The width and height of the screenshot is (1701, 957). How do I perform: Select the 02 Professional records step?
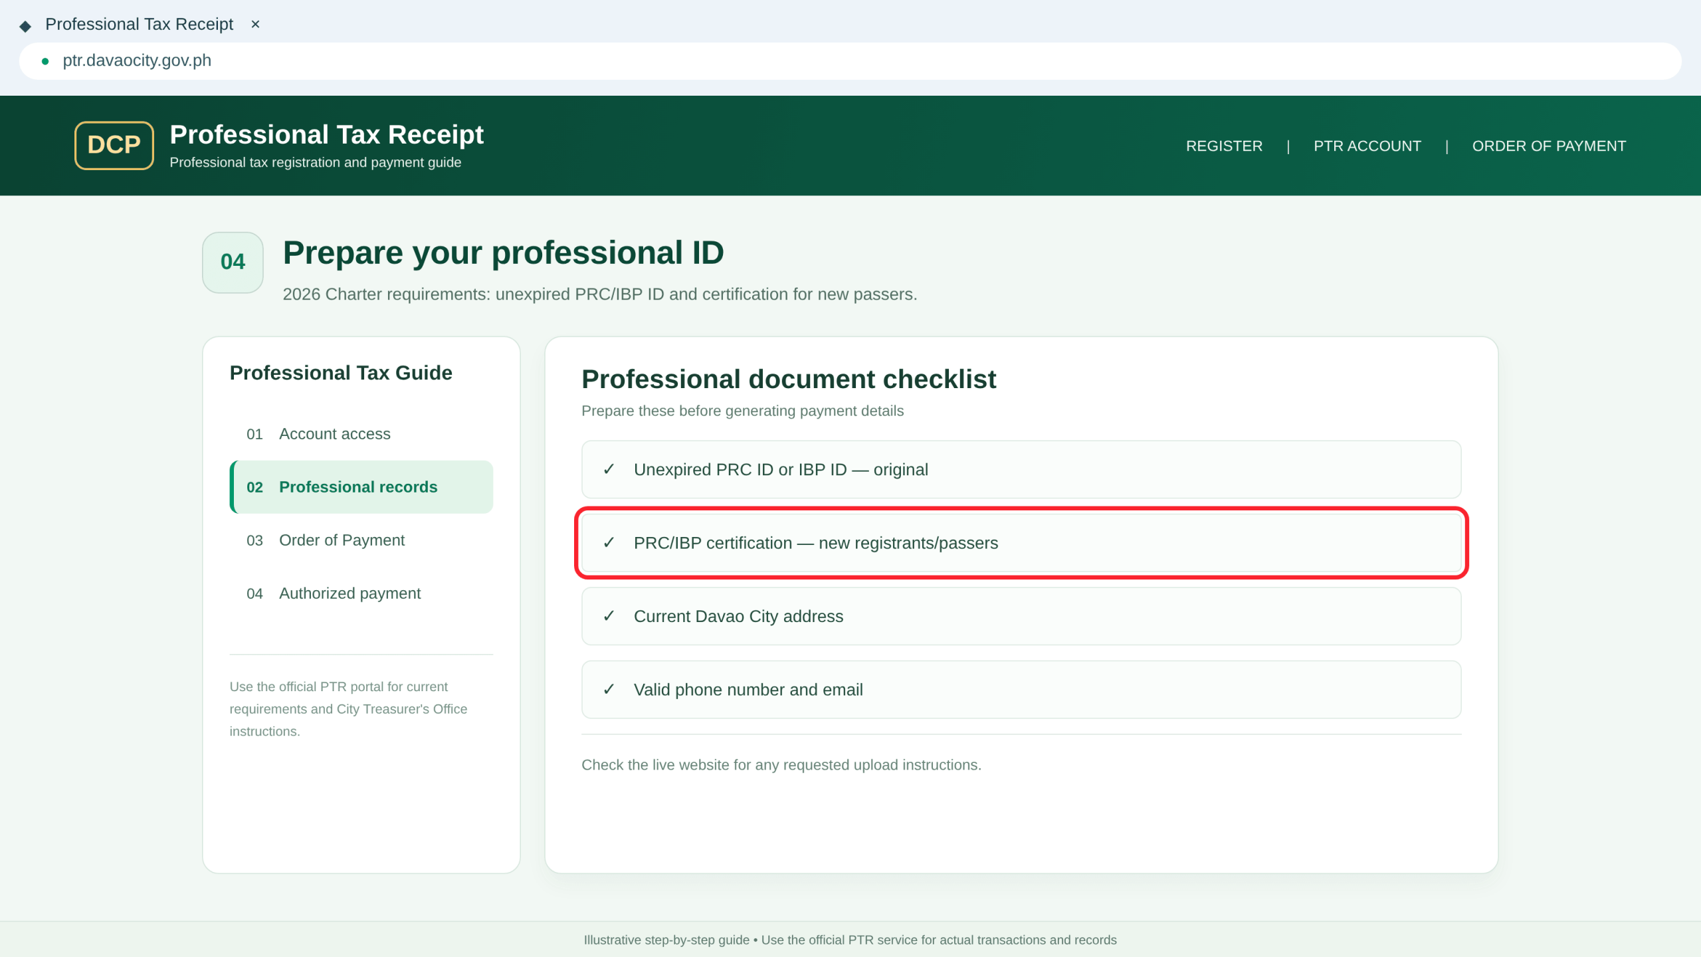point(361,487)
